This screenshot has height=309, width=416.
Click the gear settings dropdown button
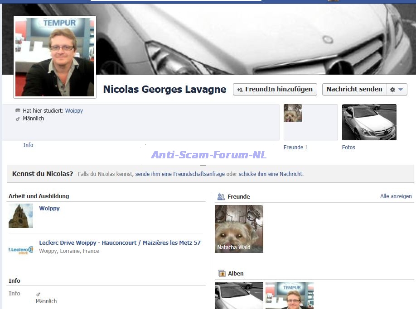coord(397,90)
